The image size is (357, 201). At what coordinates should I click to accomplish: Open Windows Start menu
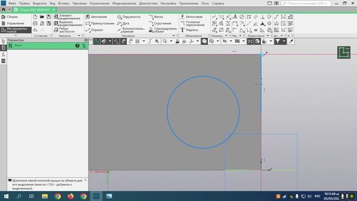tap(6, 196)
